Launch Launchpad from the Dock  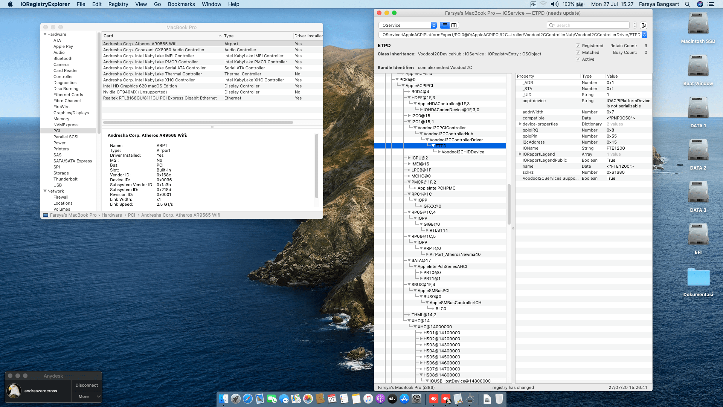236,398
